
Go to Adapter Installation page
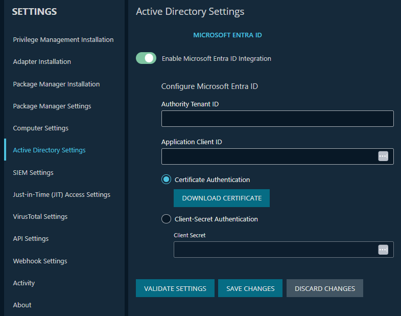(42, 62)
